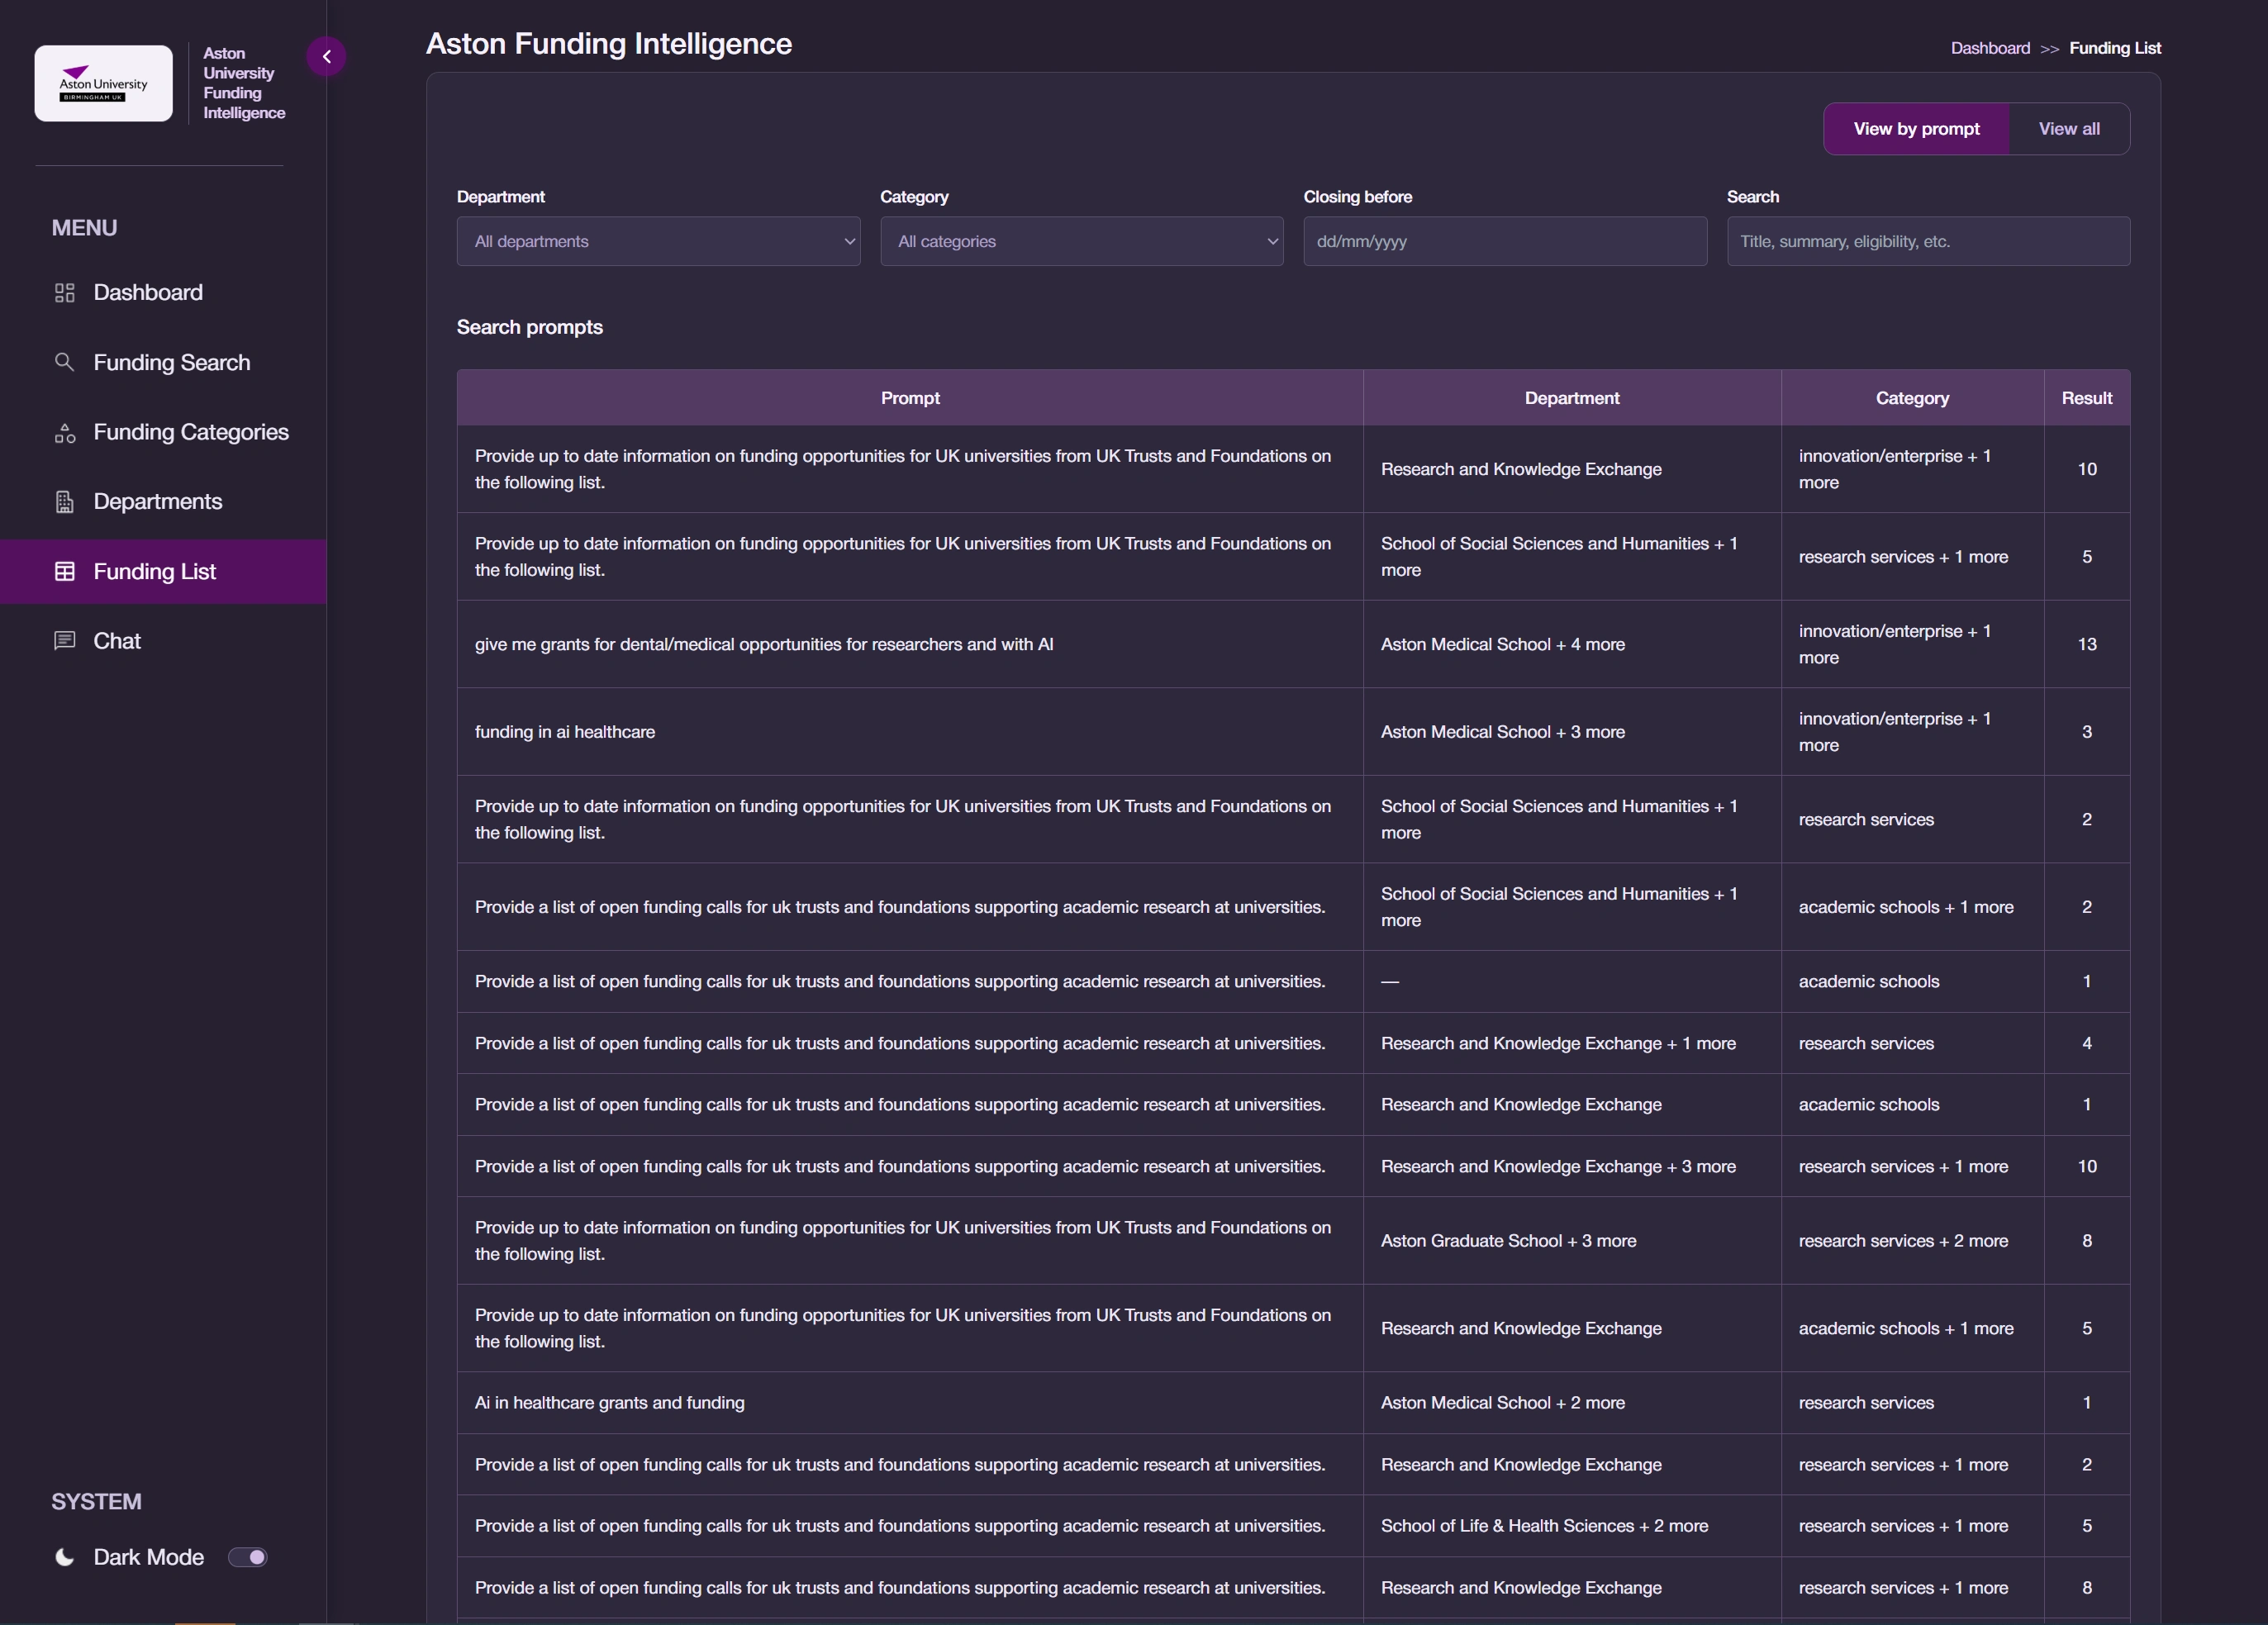Toggle the Dark Mode switch
This screenshot has width=2268, height=1625.
pos(248,1557)
